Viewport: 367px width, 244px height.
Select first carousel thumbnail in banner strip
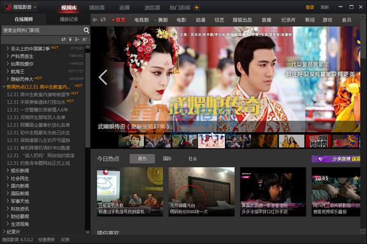coord(131,141)
